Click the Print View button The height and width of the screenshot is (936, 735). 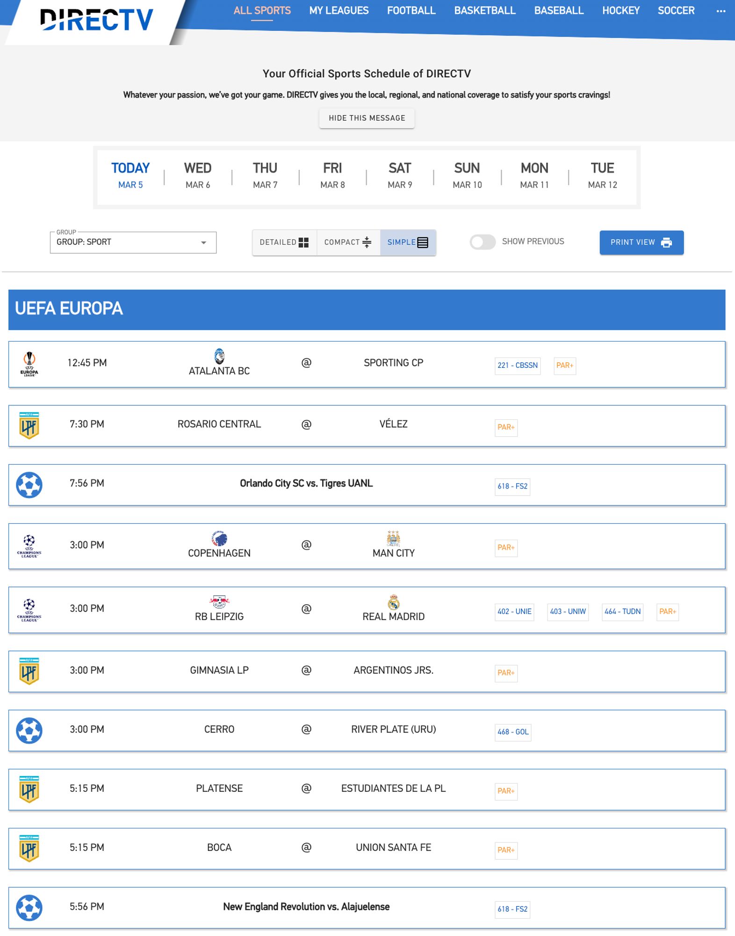(x=641, y=242)
